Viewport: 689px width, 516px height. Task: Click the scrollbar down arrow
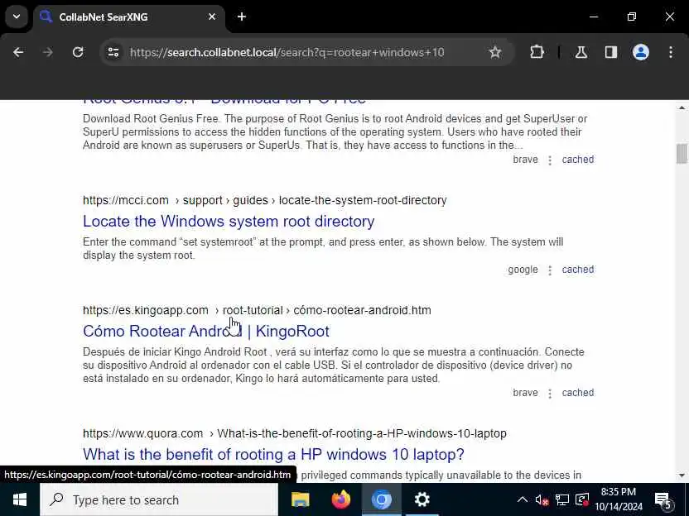point(682,475)
